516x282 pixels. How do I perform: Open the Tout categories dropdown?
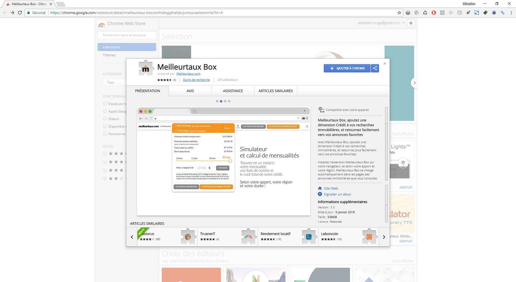(x=114, y=82)
